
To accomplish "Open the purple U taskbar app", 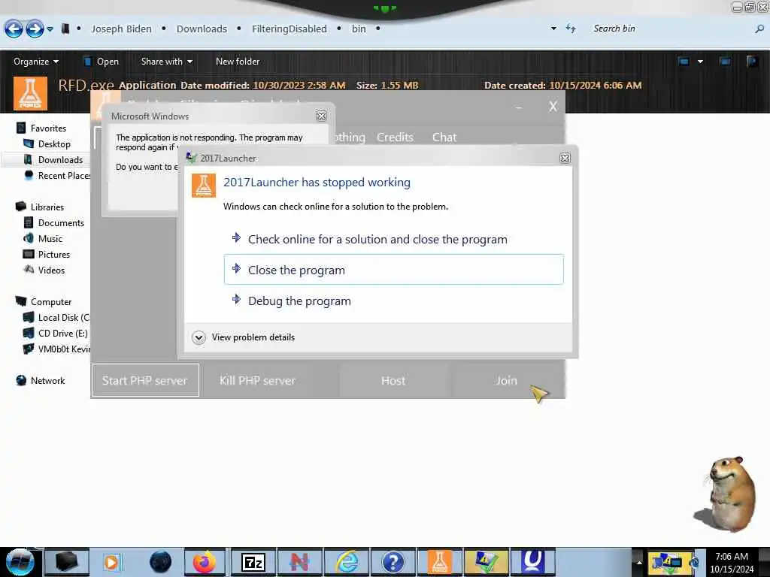I will click(x=532, y=562).
